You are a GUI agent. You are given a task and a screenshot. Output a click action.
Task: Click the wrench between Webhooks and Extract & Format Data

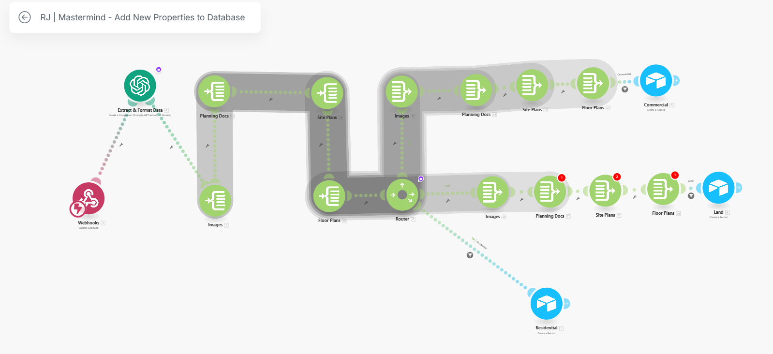coord(121,145)
